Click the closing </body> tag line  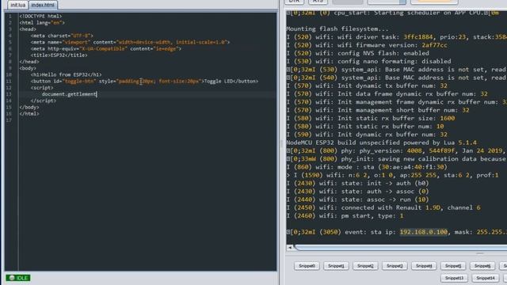(x=29, y=108)
